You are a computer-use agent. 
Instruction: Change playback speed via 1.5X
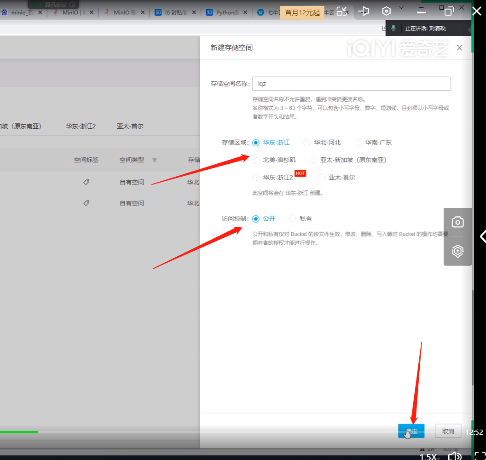tap(428, 457)
